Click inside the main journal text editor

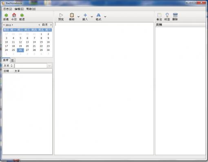tap(104, 88)
